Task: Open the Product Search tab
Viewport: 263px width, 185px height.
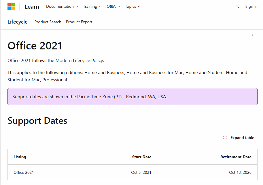Action: coord(48,22)
